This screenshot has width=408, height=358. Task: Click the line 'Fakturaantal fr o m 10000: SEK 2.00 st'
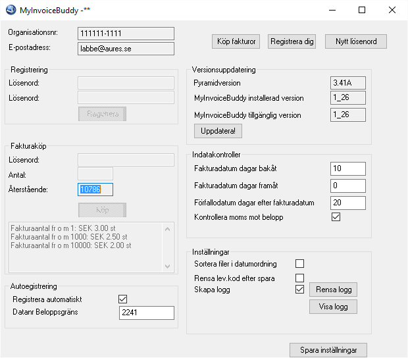pos(71,245)
